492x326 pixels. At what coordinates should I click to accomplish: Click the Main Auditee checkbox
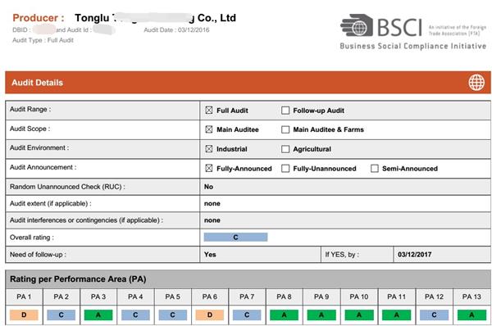point(209,129)
